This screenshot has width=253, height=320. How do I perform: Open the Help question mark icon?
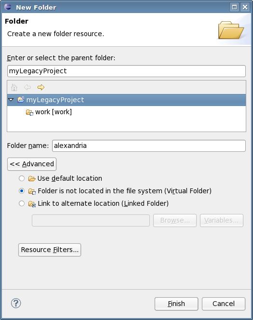(16, 303)
